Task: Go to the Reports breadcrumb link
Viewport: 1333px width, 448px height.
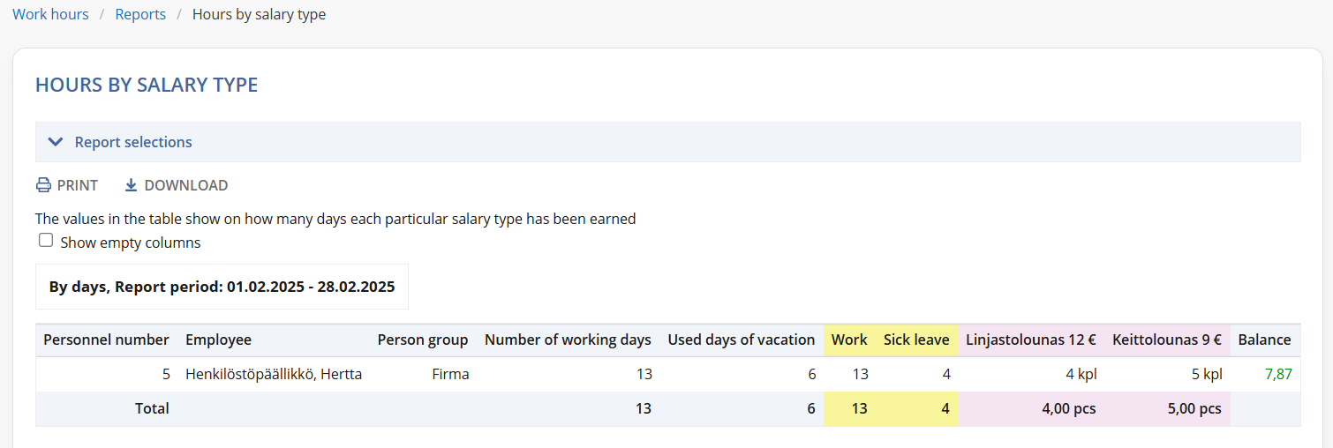Action: pos(140,14)
